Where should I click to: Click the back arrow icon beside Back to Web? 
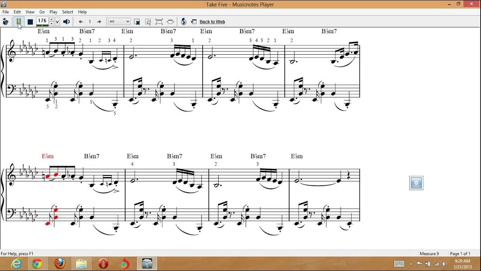(x=194, y=22)
